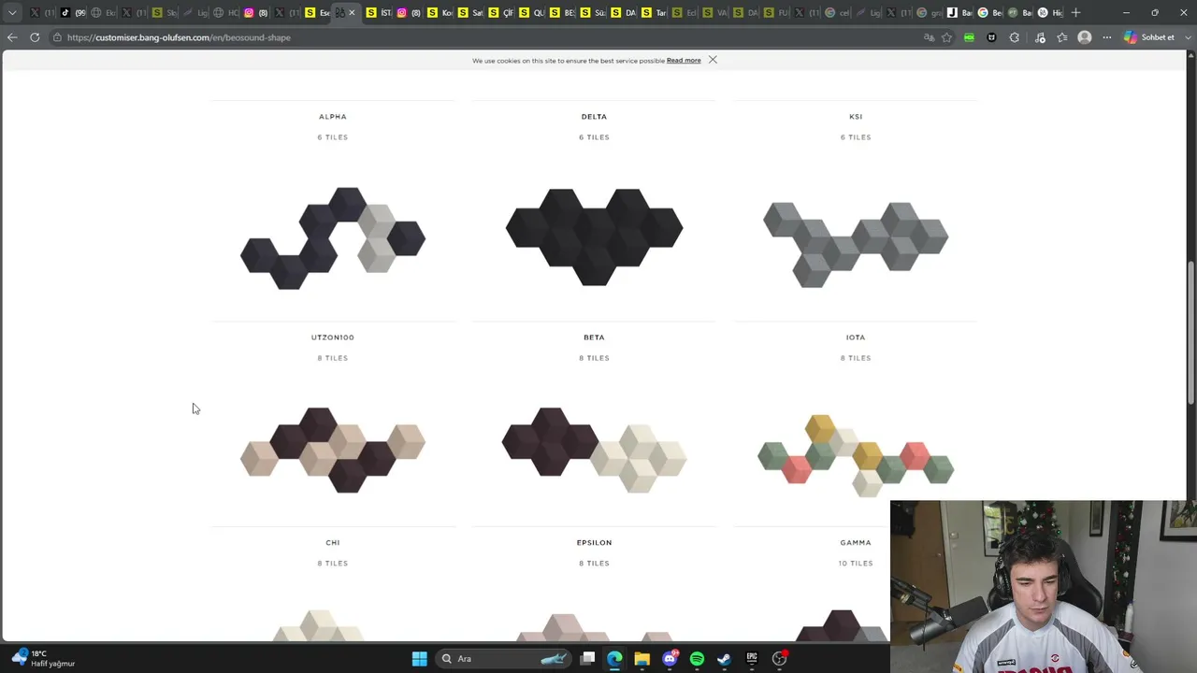Open the media control music-note icon
The width and height of the screenshot is (1197, 673).
pyautogui.click(x=1040, y=37)
